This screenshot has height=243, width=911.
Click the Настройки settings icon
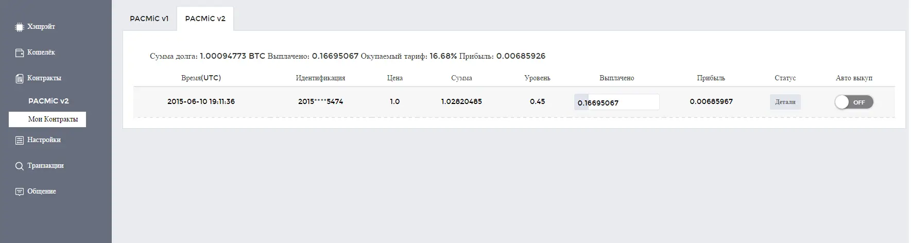[x=20, y=140]
